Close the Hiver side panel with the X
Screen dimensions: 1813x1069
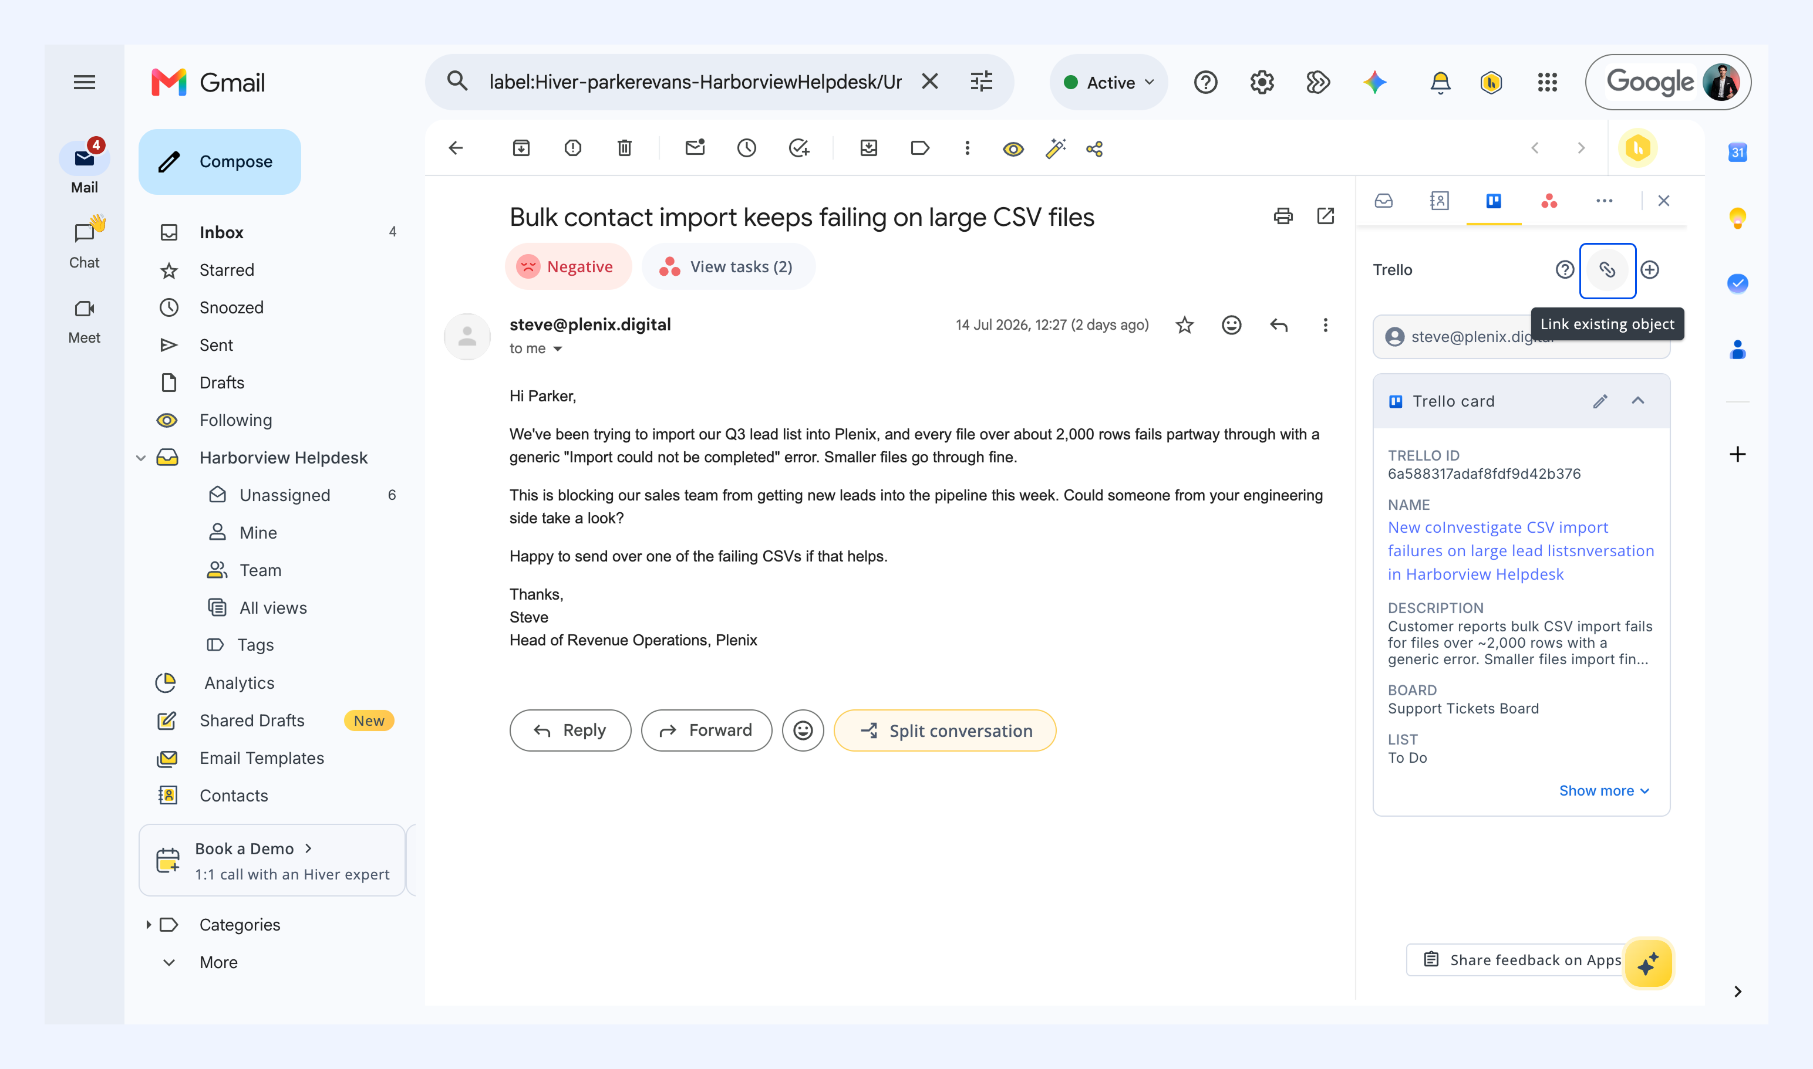1664,201
